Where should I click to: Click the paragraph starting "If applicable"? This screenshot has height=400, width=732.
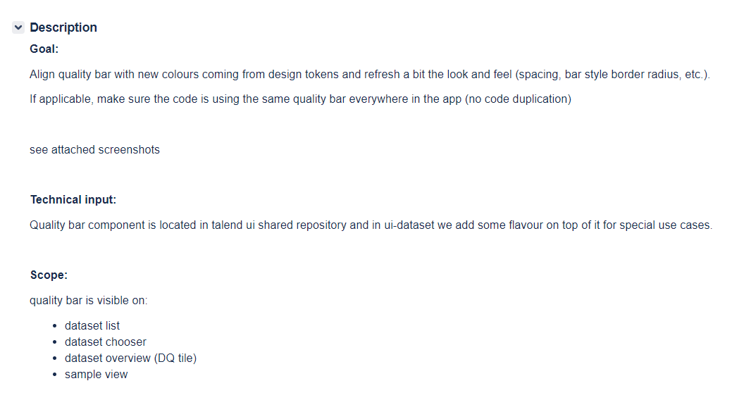(x=300, y=99)
